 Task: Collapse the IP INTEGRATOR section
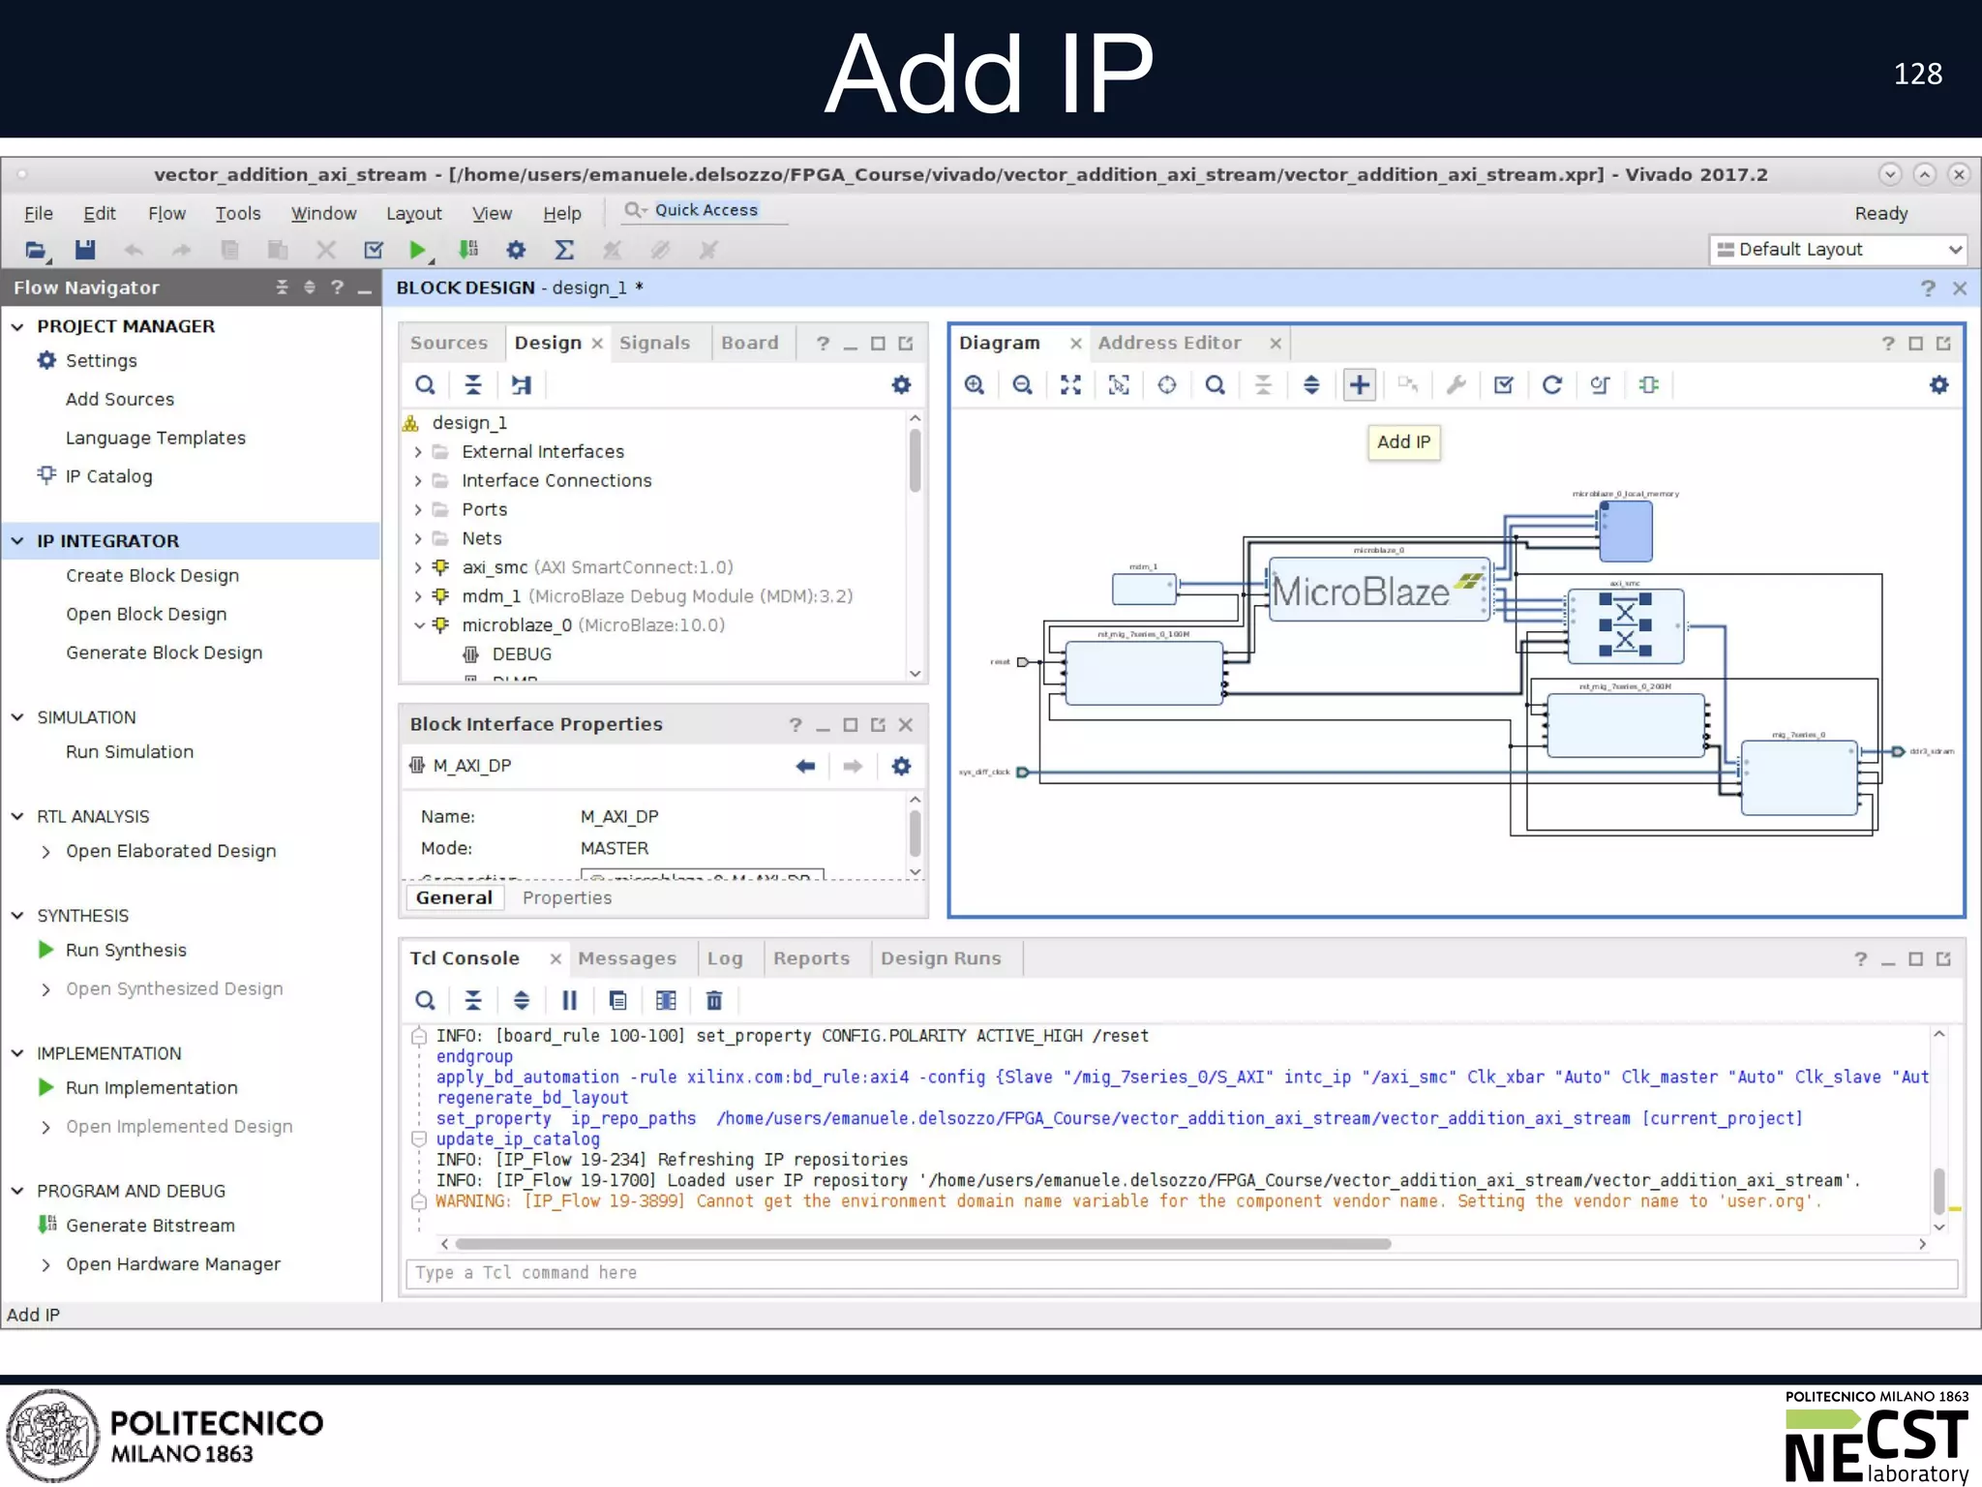pos(17,541)
